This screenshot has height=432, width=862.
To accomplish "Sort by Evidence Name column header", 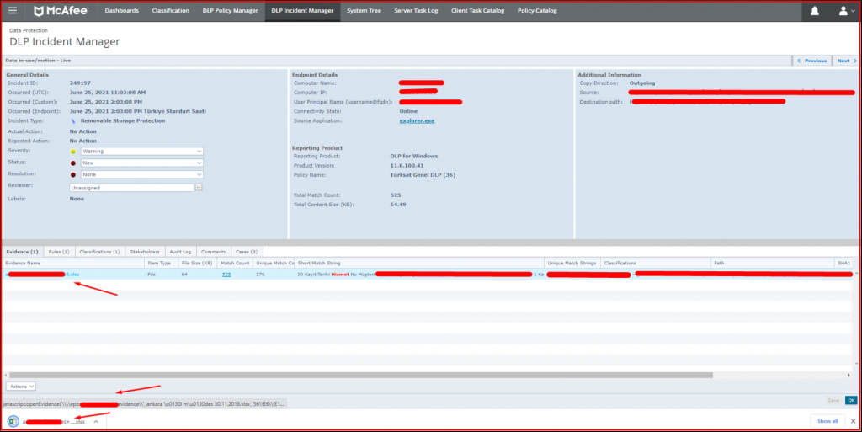I will pyautogui.click(x=73, y=264).
